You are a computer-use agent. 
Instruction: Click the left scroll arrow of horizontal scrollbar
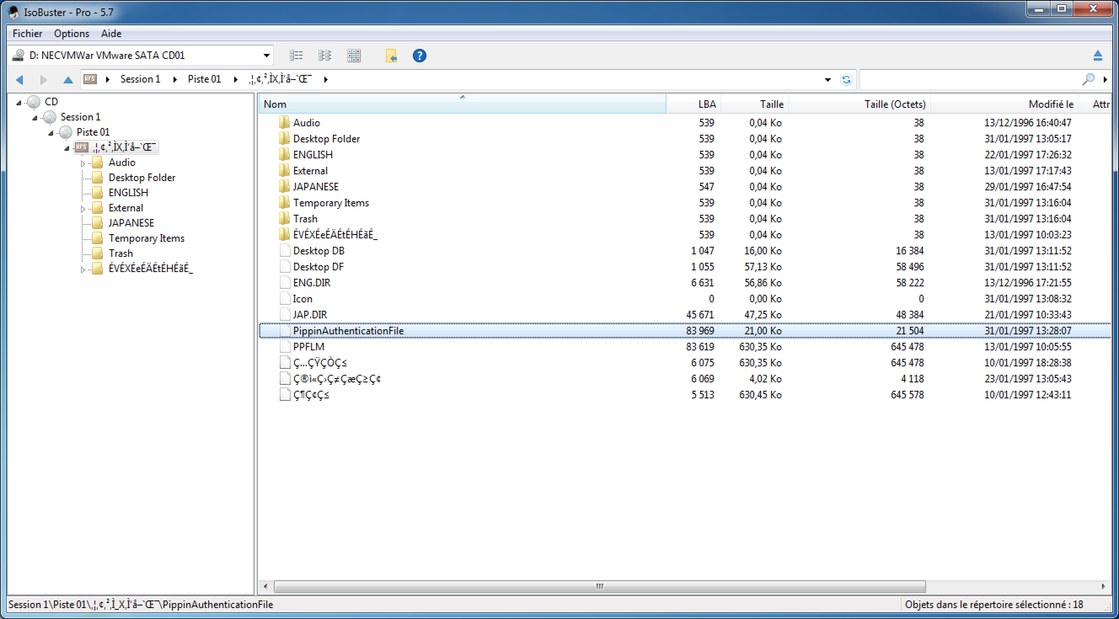click(265, 587)
